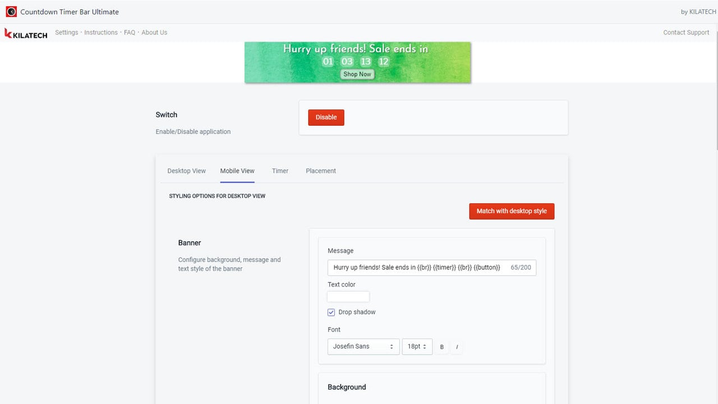
Task: Open the 18pt font size dropdown
Action: click(417, 346)
